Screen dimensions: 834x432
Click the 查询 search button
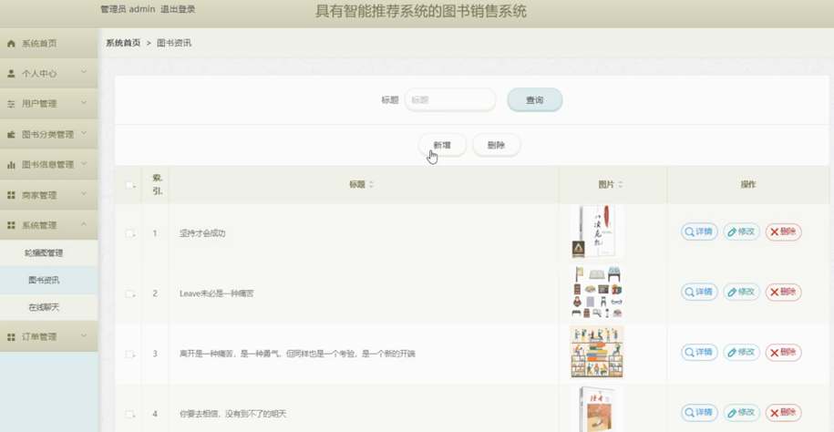point(534,100)
